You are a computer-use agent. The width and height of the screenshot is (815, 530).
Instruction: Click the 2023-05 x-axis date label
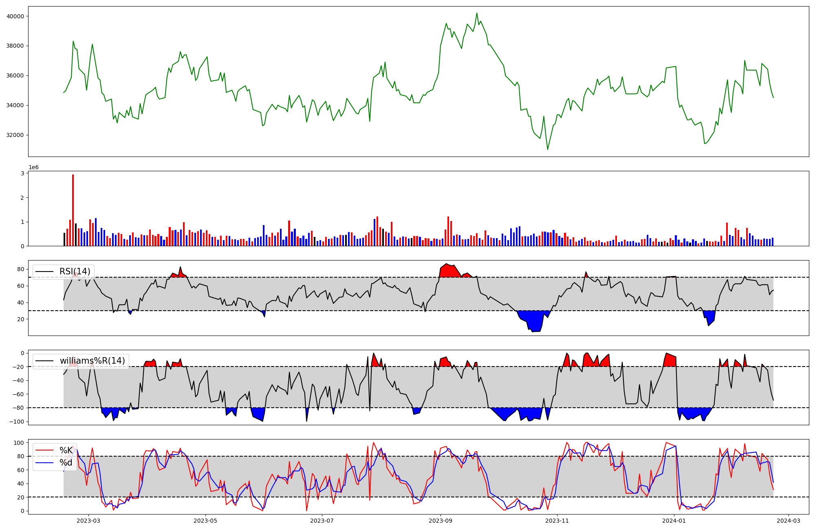(205, 521)
